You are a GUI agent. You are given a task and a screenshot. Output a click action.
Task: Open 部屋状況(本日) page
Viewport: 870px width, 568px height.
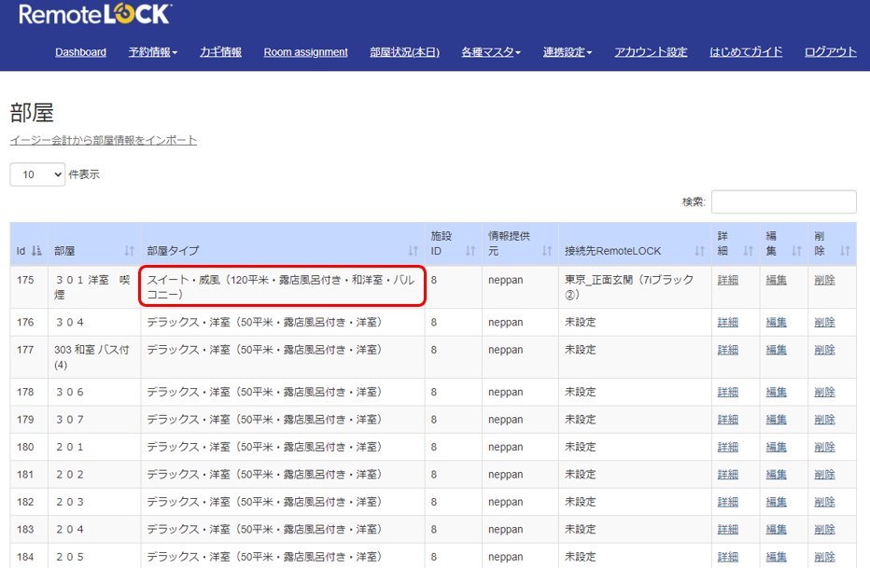404,52
